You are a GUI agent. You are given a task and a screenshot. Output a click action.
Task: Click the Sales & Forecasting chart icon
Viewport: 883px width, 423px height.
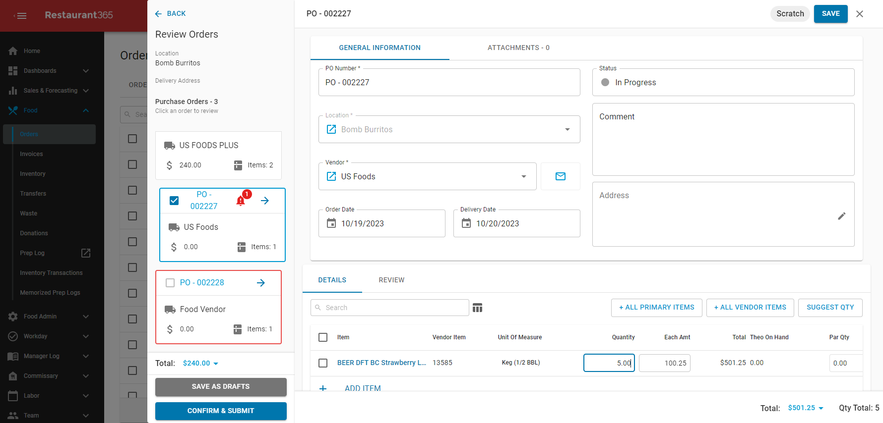coord(13,91)
